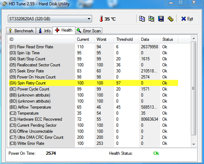Click the Status column header
The width and height of the screenshot is (204, 164).
click(x=169, y=39)
